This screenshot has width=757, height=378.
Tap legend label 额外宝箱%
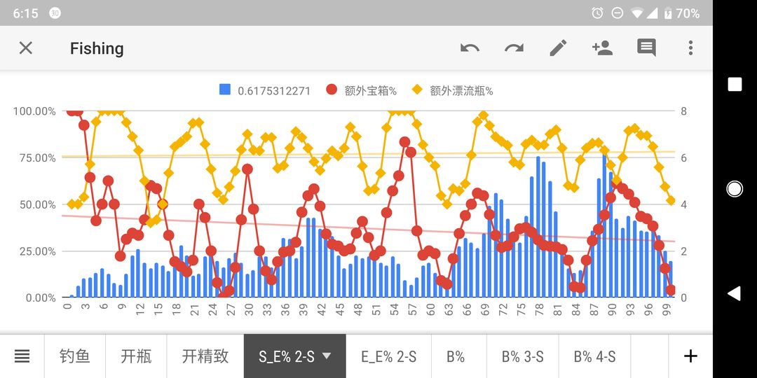(370, 90)
